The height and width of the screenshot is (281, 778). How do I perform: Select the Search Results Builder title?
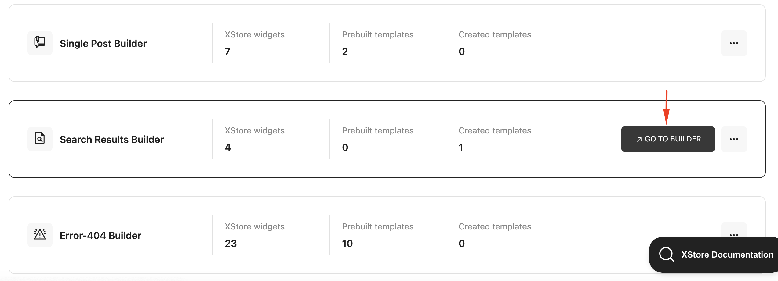point(112,140)
